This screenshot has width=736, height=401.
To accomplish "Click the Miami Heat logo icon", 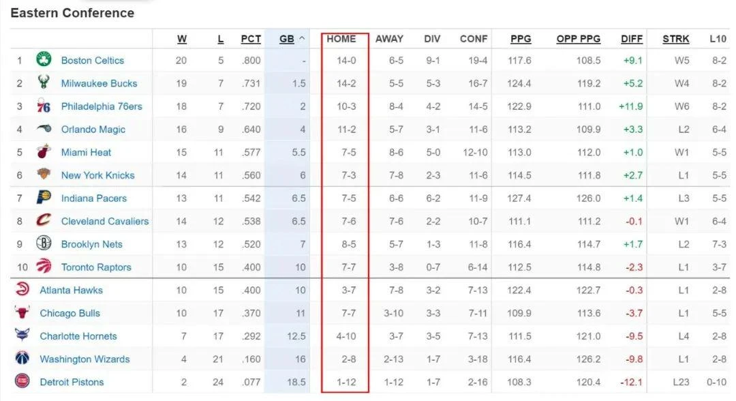I will [44, 151].
